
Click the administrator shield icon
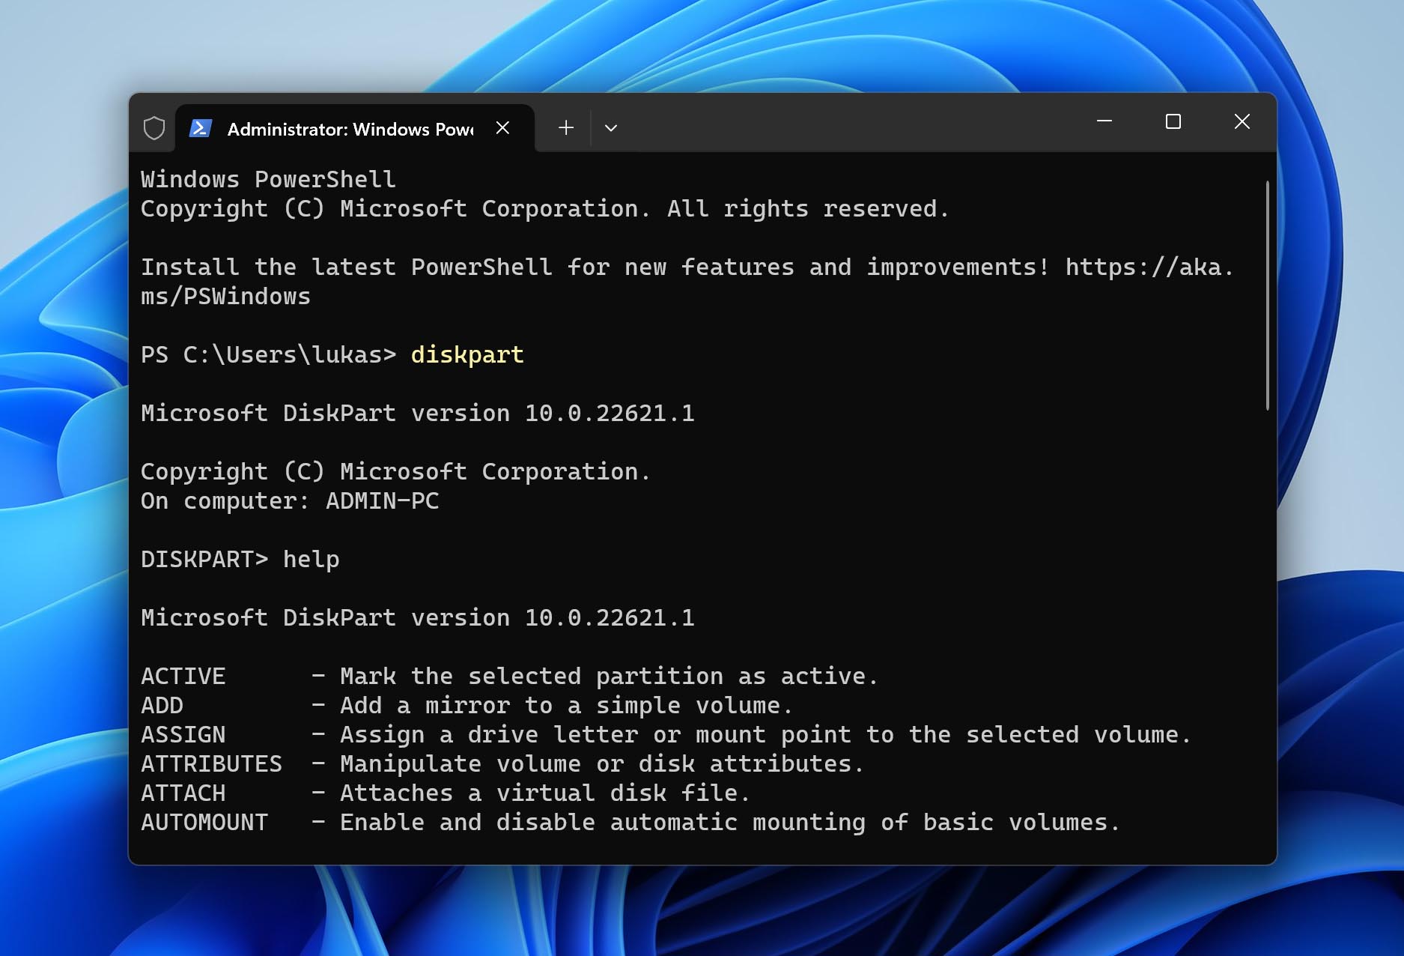(154, 128)
